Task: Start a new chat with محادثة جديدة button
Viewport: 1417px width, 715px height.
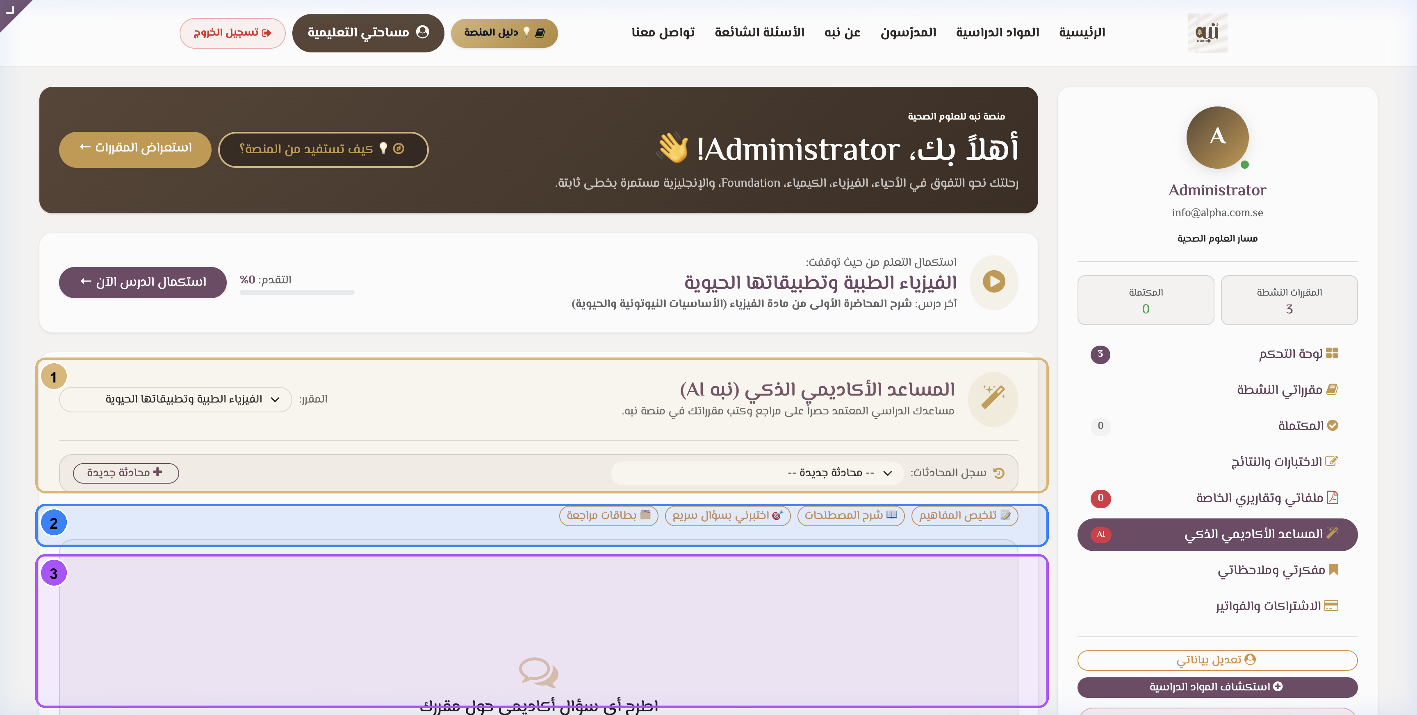Action: pyautogui.click(x=125, y=473)
